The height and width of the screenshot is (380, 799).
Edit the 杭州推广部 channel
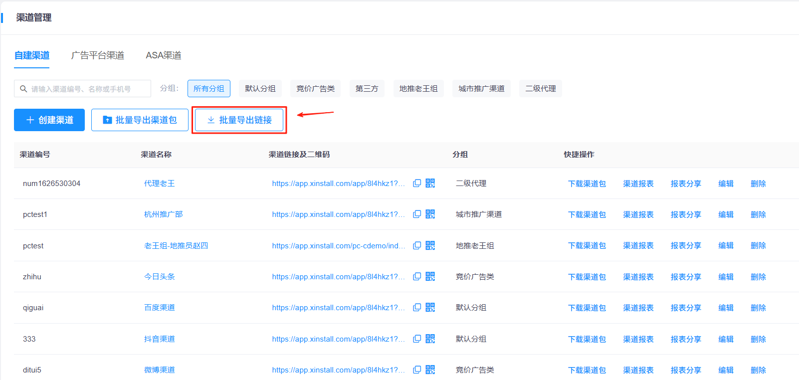pos(726,214)
